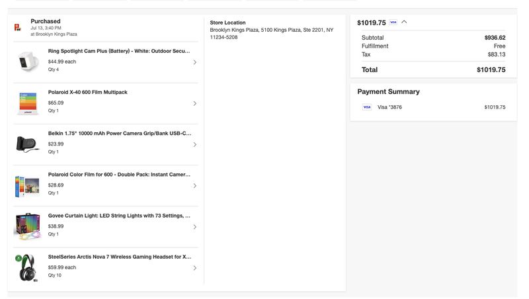
Task: Open Ring Spotlight Cam Plus product title
Action: tap(119, 51)
